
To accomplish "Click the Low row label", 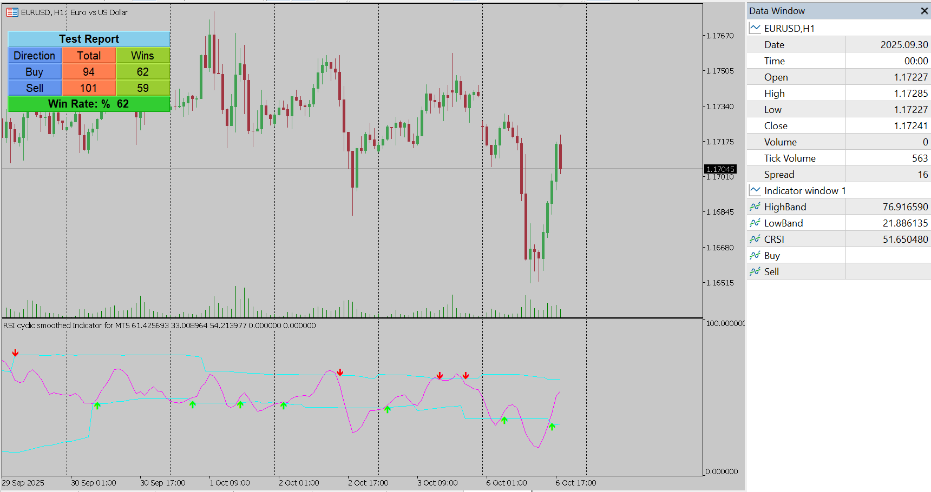I will (x=772, y=110).
